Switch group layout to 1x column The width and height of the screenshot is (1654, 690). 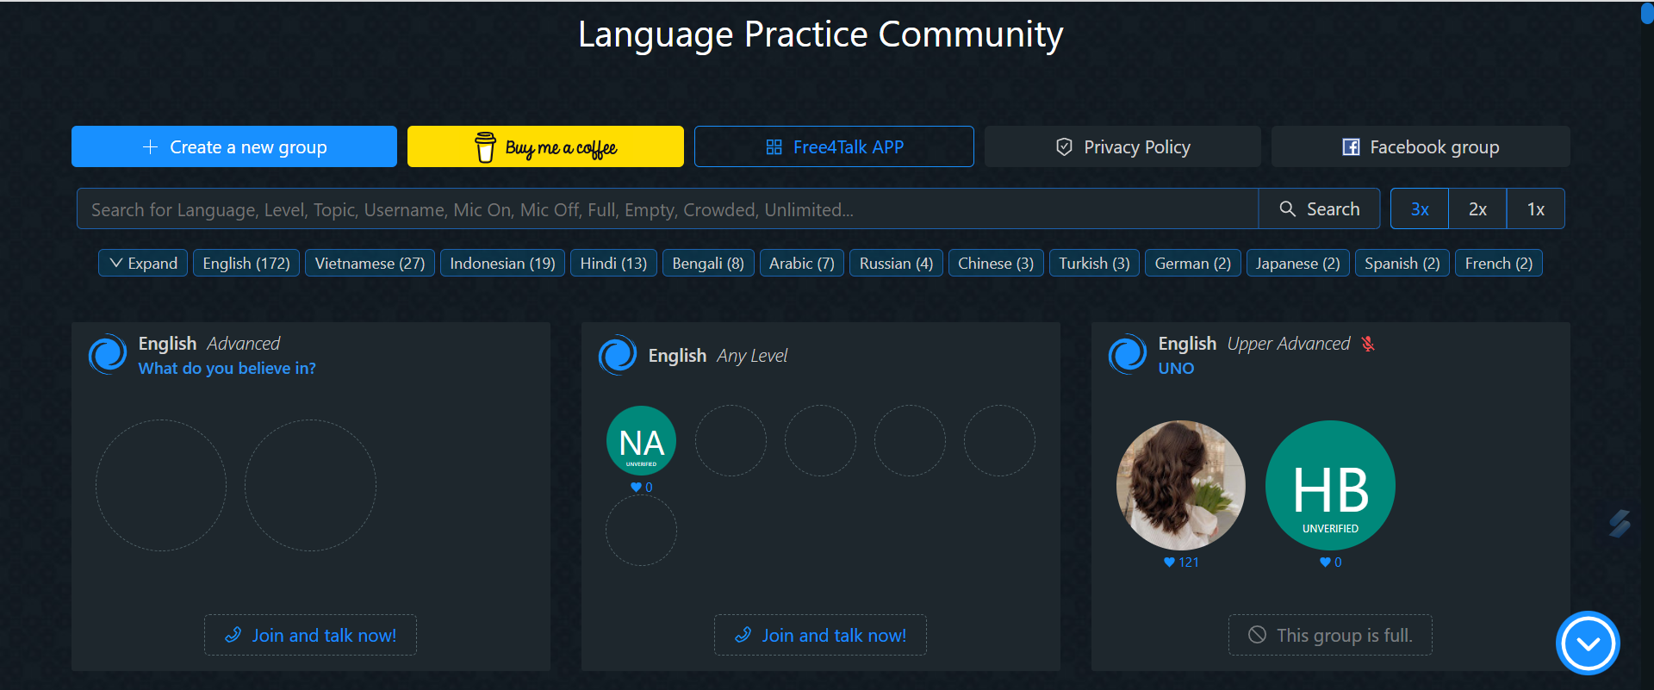[1535, 209]
